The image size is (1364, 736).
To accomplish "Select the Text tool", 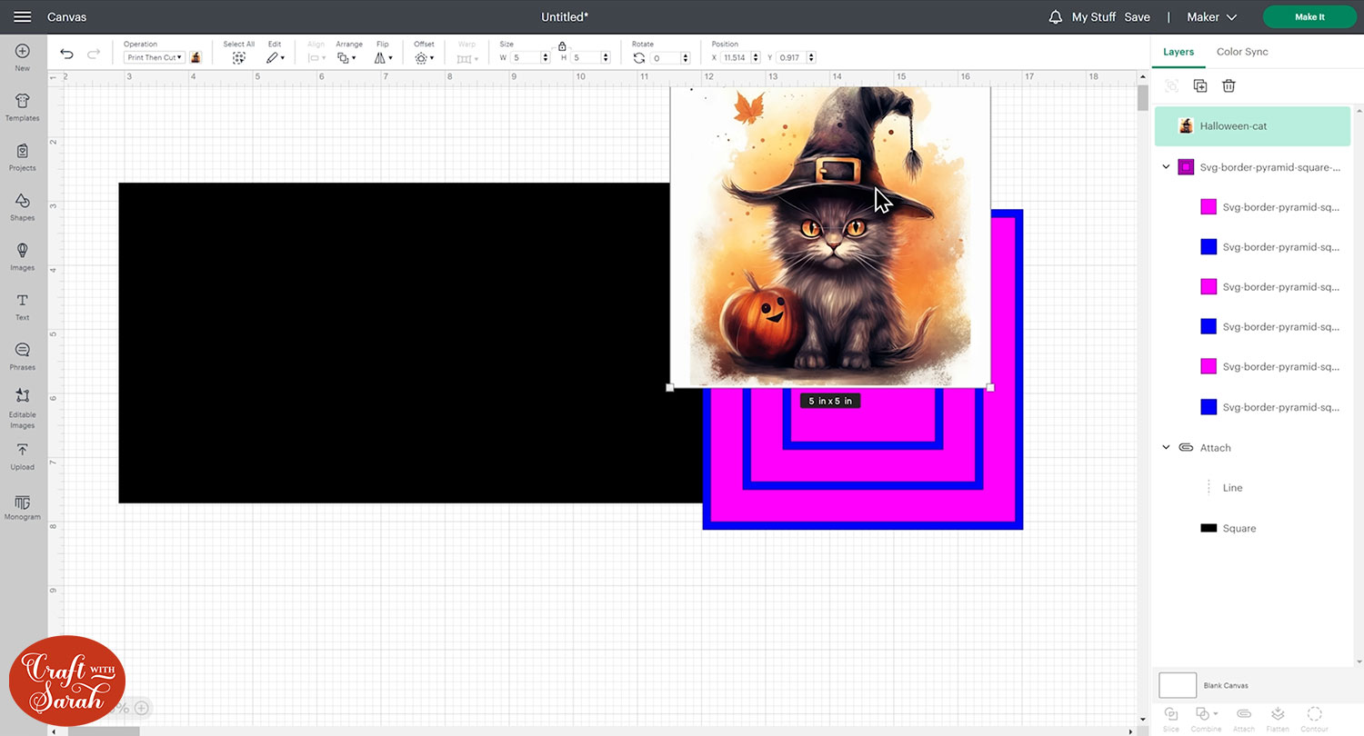I will pyautogui.click(x=23, y=307).
